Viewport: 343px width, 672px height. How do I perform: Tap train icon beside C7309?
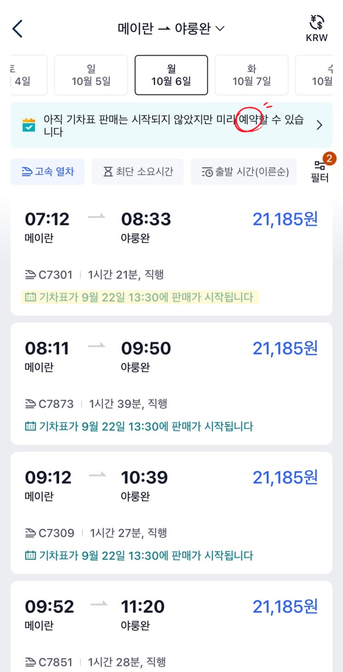pyautogui.click(x=30, y=533)
